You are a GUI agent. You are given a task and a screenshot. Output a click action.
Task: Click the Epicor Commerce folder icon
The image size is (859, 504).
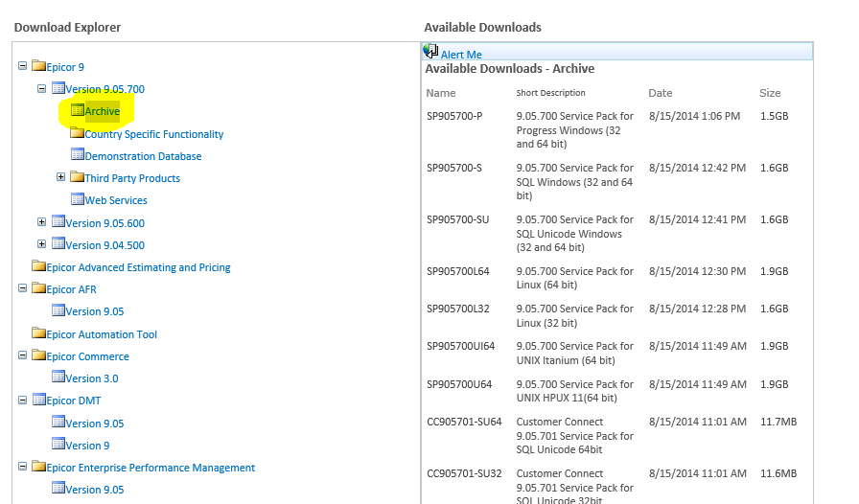click(38, 355)
